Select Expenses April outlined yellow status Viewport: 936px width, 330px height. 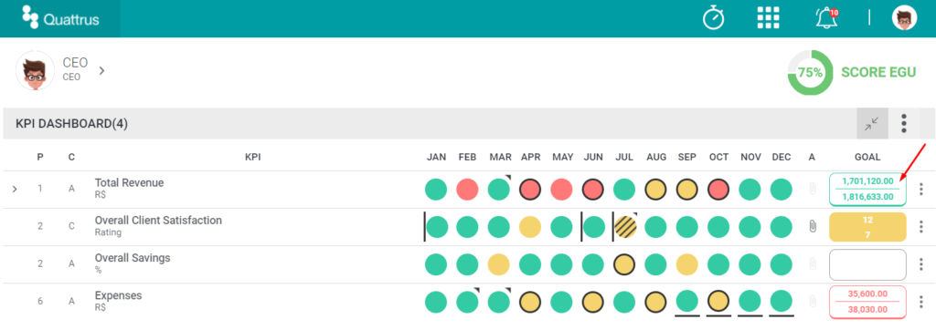click(530, 302)
